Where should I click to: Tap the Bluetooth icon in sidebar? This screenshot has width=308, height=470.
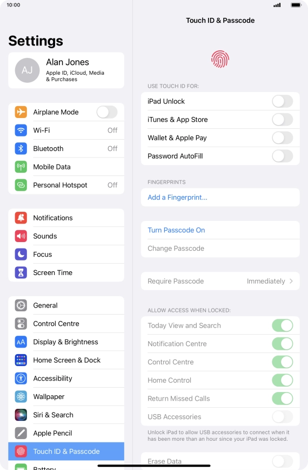tap(21, 149)
